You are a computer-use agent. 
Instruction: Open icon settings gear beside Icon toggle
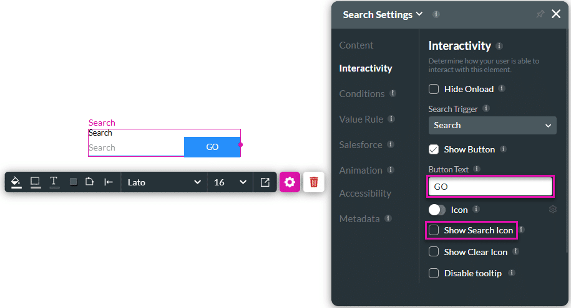pyautogui.click(x=552, y=209)
